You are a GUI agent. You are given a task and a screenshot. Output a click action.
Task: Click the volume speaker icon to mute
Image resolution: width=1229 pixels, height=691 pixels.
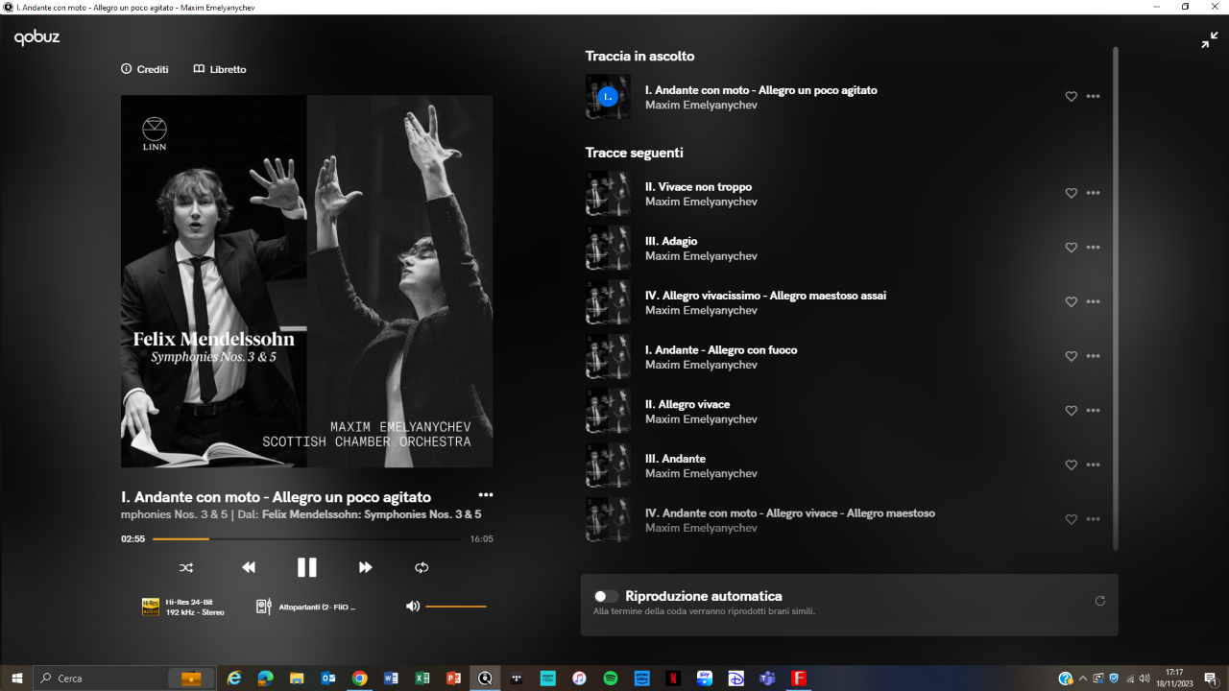click(413, 606)
